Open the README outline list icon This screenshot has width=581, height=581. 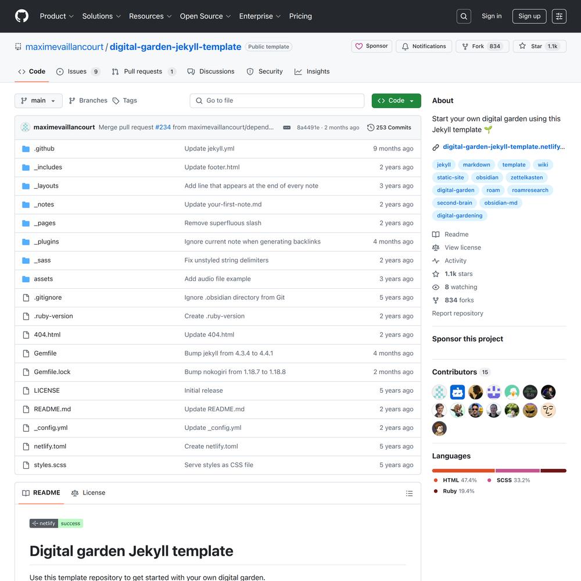point(409,493)
